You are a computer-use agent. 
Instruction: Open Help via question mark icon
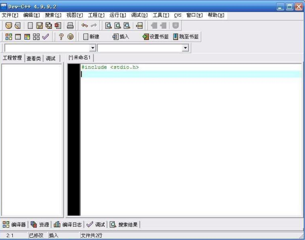(61, 36)
